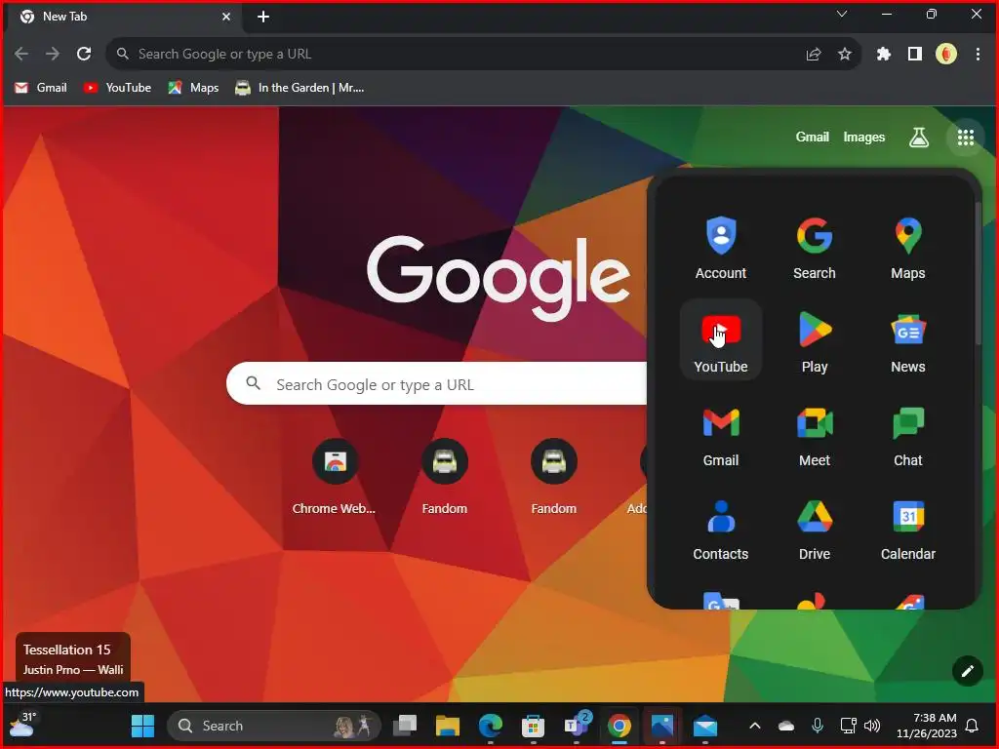
Task: Open OneDrive cloud tray icon
Action: point(786,726)
